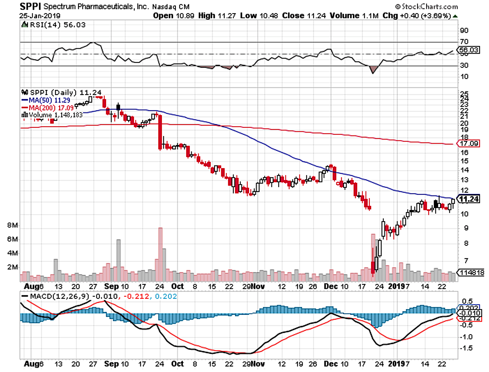Click the 0.5 label on the MACD scale
This screenshot has width=489, height=372.
point(467,301)
